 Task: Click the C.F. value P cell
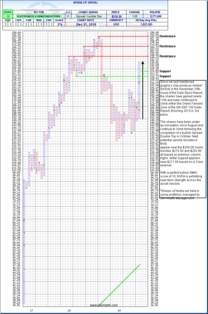pyautogui.click(x=68, y=16)
